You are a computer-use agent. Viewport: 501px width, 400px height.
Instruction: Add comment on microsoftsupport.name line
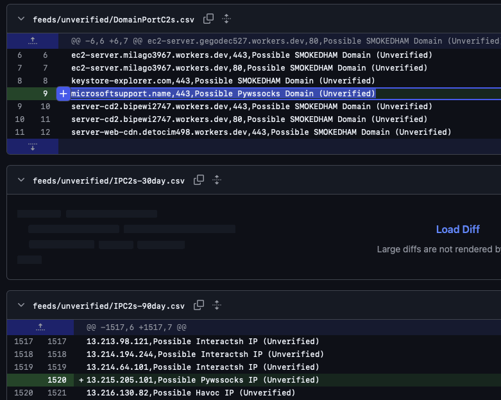pyautogui.click(x=64, y=94)
